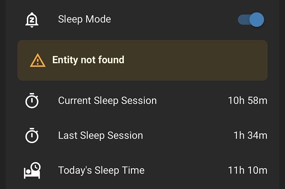The height and width of the screenshot is (189, 285).
Task: Open Today's Sleep Time details
Action: (x=142, y=170)
